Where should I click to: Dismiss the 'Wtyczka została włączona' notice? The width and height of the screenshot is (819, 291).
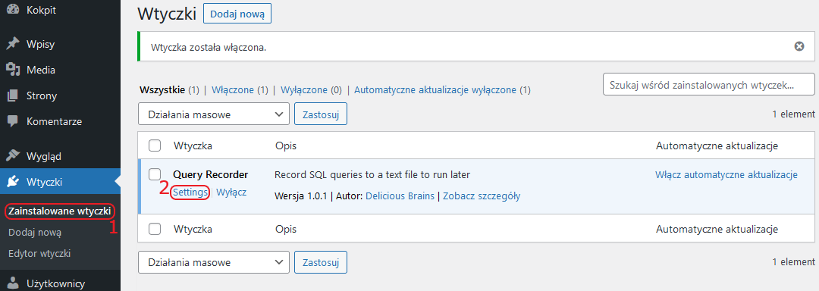(x=799, y=46)
